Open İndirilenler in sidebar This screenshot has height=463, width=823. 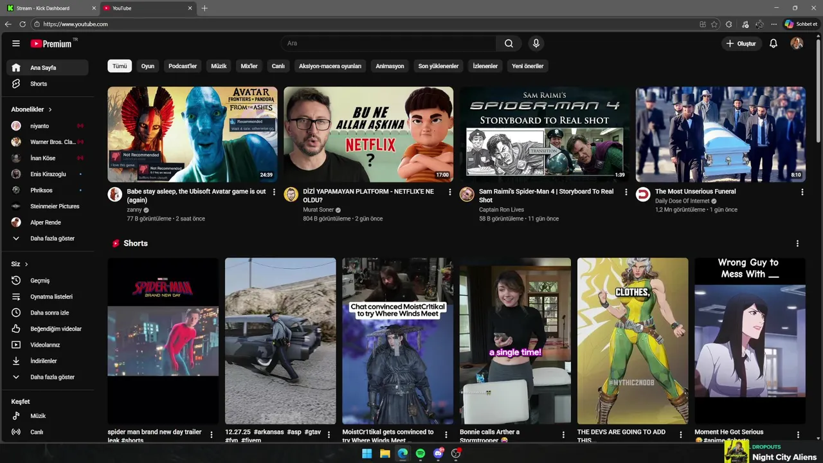[48, 361]
